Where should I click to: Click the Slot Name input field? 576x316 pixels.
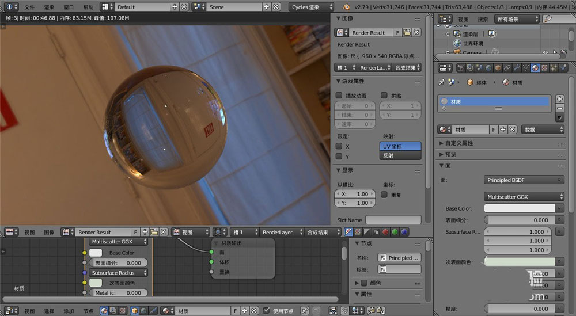tap(393, 220)
